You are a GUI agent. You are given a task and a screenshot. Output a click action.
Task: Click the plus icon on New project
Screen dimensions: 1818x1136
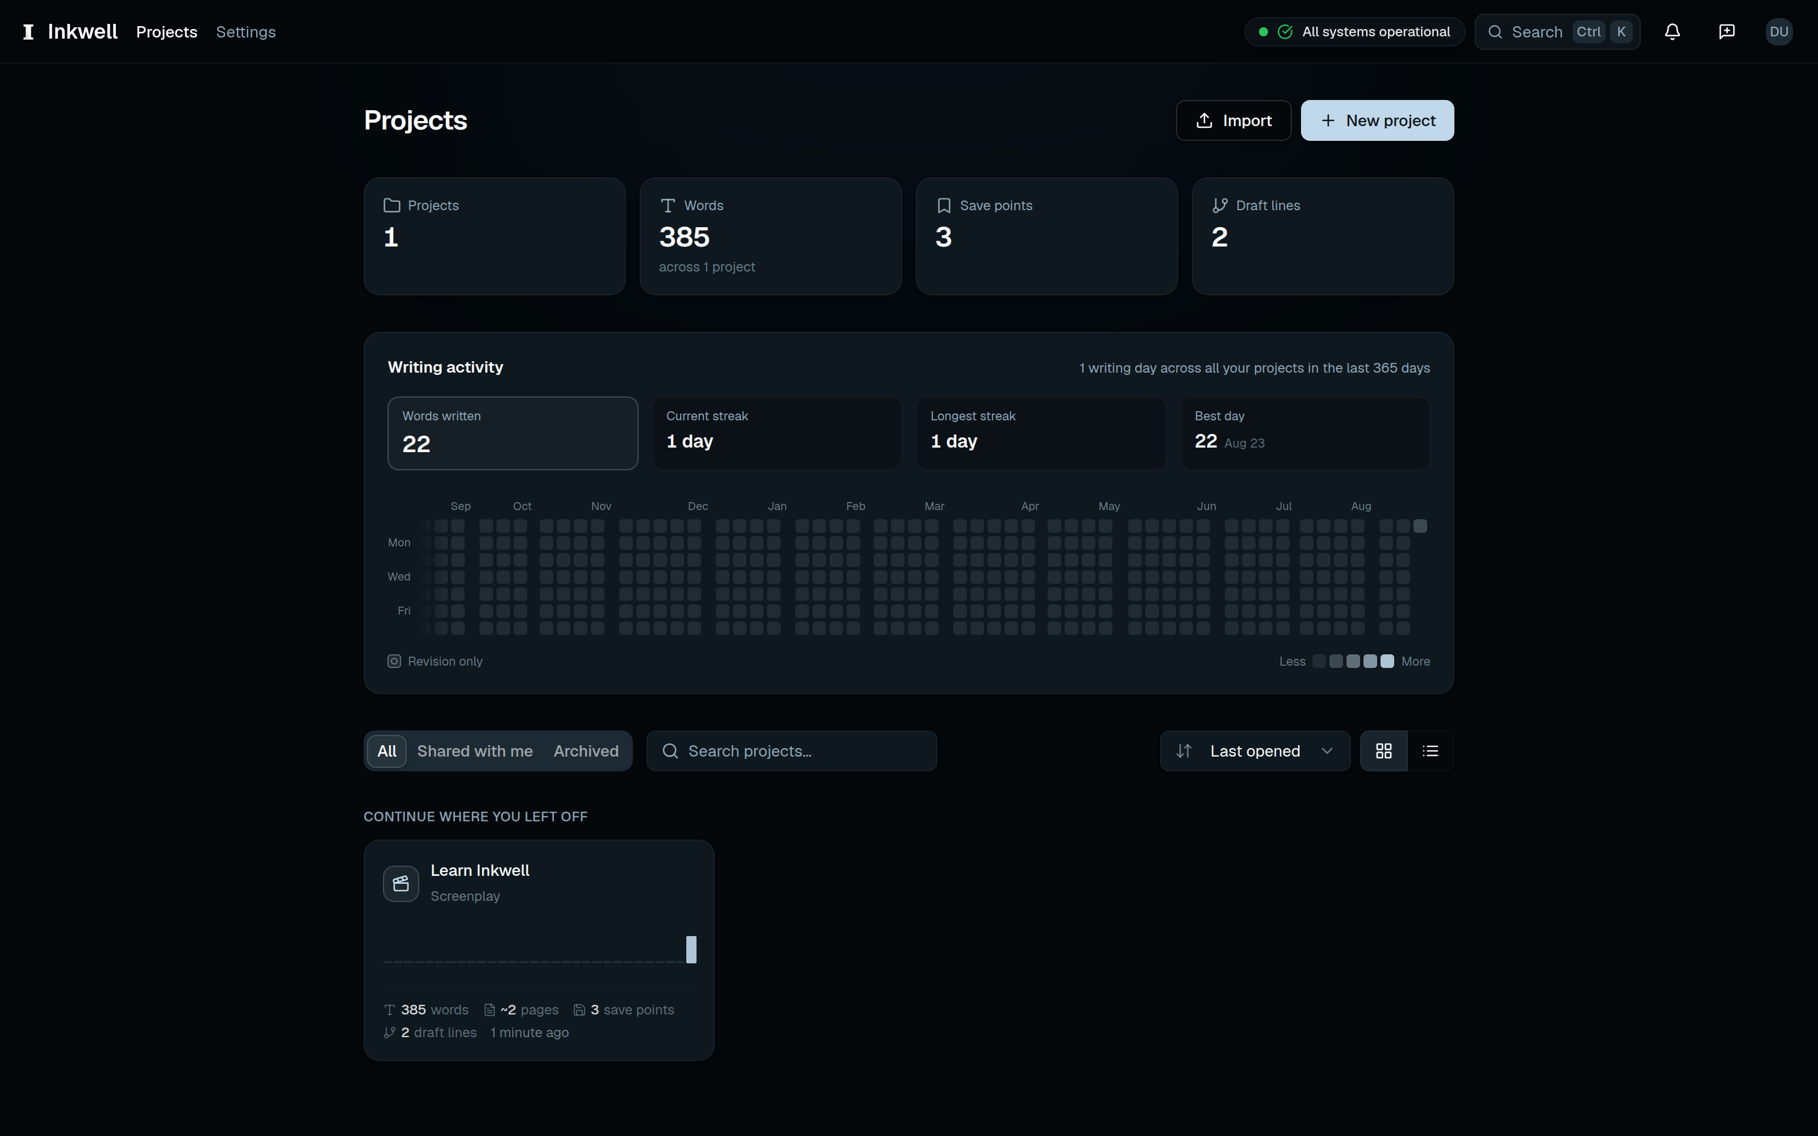point(1328,120)
